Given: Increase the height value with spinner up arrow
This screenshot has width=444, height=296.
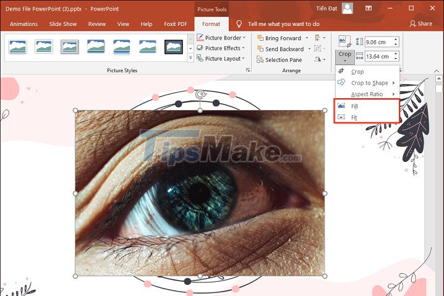Looking at the screenshot, I should tap(396, 40).
